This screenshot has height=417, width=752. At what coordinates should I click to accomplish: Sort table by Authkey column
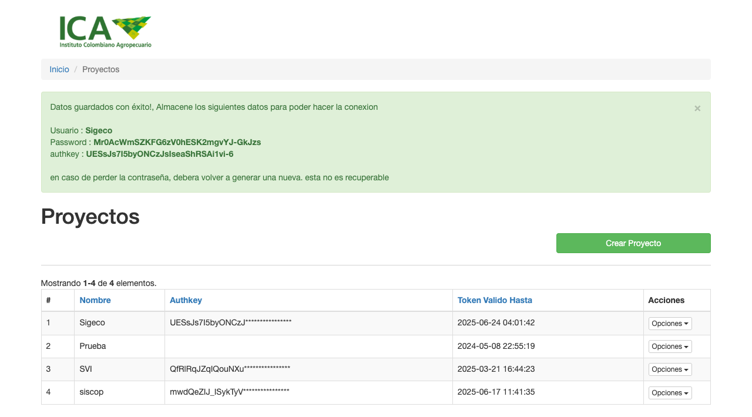pos(186,300)
